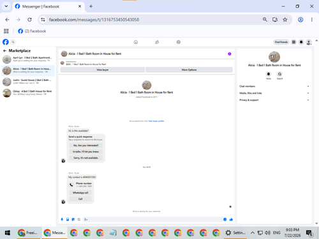
Task: Open the ENG language indicator in the taskbar
Action: click(x=276, y=233)
